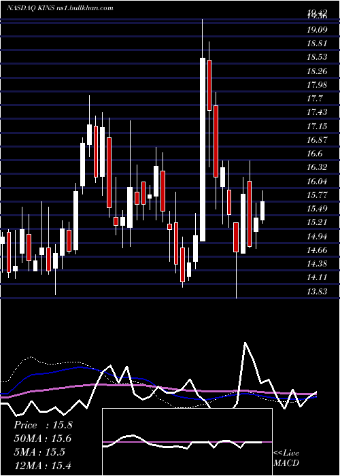The image size is (340, 476).
Task: Click the 13.83 price axis label
Action: (x=317, y=292)
